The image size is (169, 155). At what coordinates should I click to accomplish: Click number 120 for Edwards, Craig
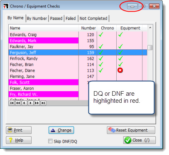(91, 34)
